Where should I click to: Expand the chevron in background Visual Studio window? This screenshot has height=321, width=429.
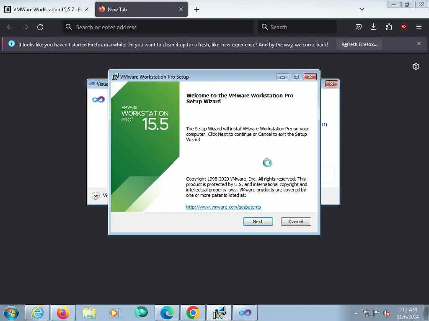point(96,196)
